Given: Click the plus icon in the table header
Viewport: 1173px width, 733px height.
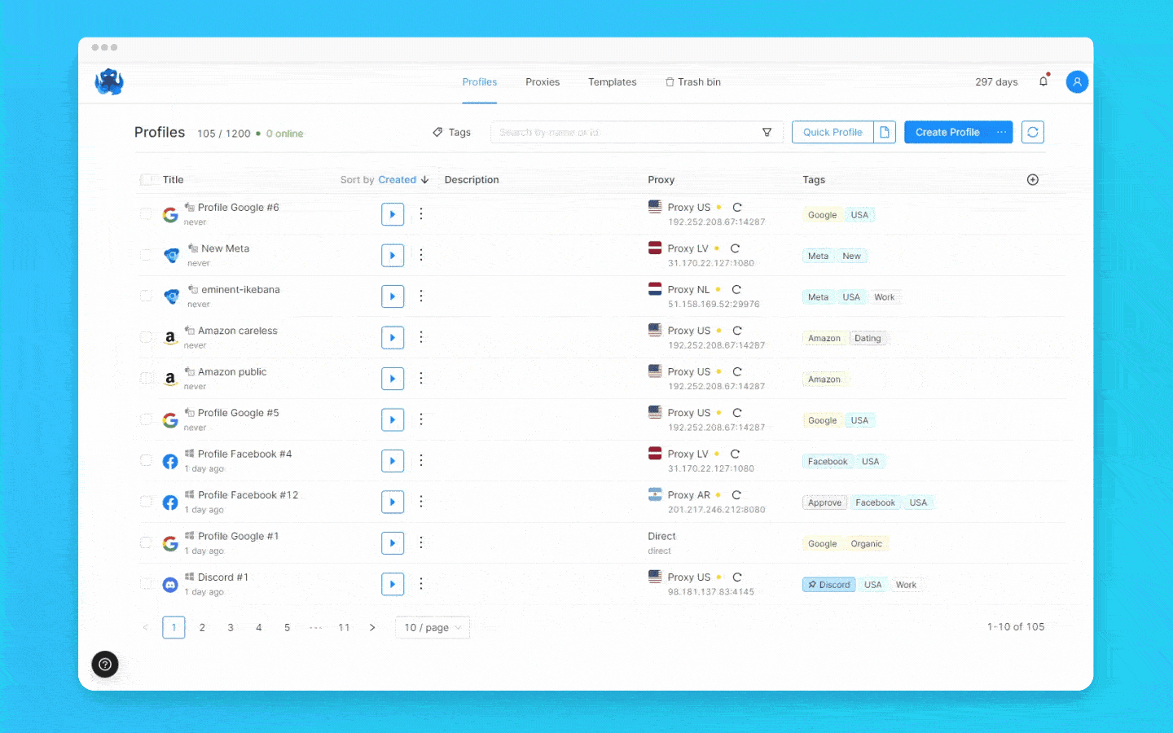Looking at the screenshot, I should pyautogui.click(x=1032, y=179).
